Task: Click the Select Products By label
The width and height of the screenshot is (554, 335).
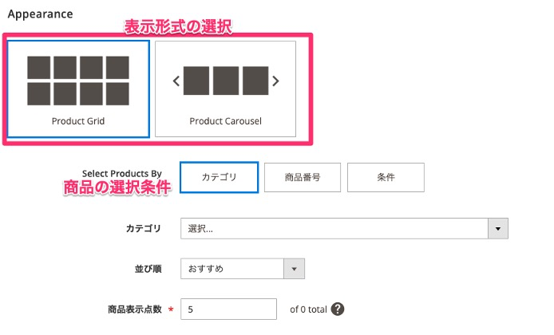Action: [122, 173]
